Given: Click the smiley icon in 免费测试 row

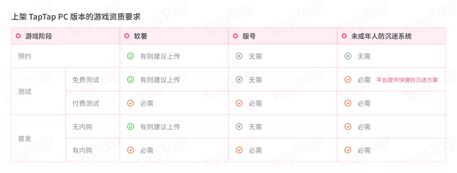Looking at the screenshot, I should pos(130,80).
